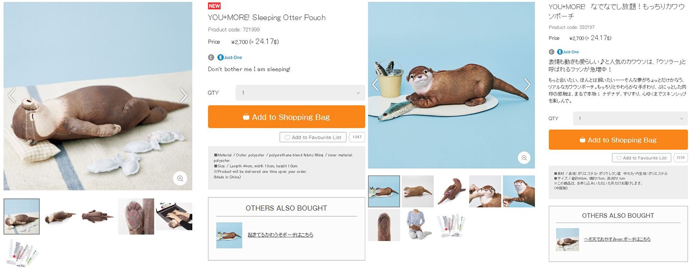
Task: Open QTY dropdown for Japanese otter pouch
Action: point(630,118)
